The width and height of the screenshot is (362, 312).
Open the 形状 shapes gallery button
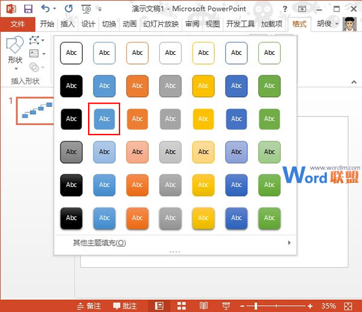click(x=15, y=53)
